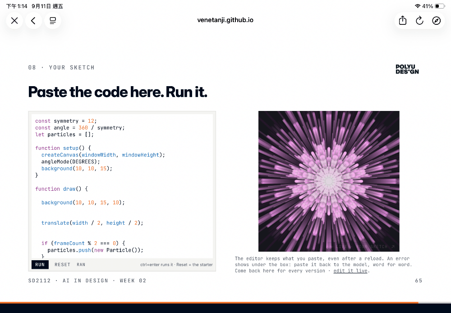The image size is (451, 313).
Task: Click the RAN status label
Action: 81,265
